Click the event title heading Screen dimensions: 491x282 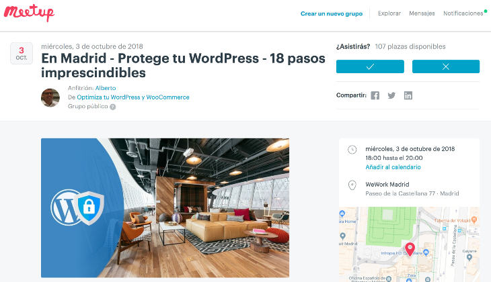click(183, 65)
